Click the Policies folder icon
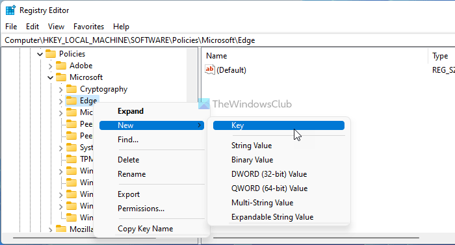Image resolution: width=455 pixels, height=245 pixels. [x=51, y=54]
